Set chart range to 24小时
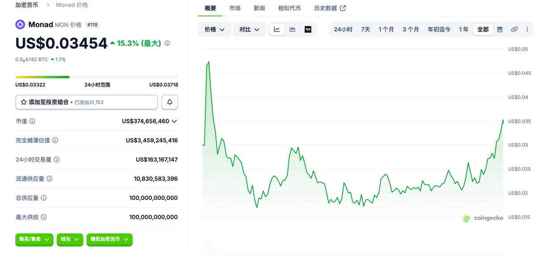The width and height of the screenshot is (536, 255). coord(343,29)
